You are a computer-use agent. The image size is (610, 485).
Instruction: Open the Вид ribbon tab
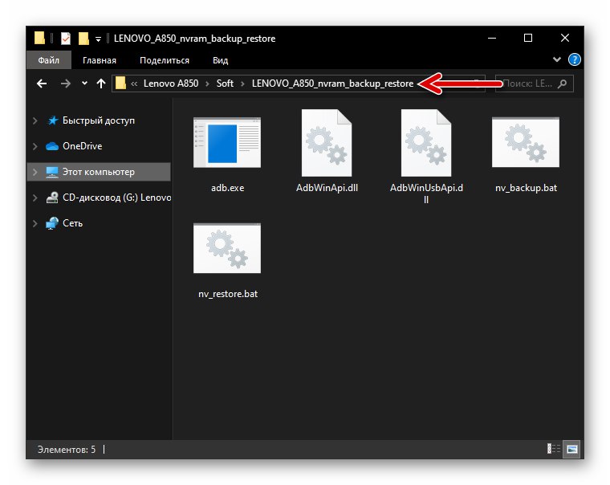(x=220, y=60)
